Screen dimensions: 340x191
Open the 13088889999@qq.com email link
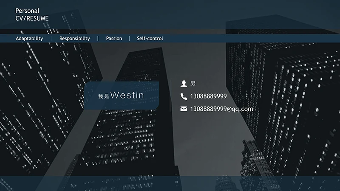click(x=221, y=109)
